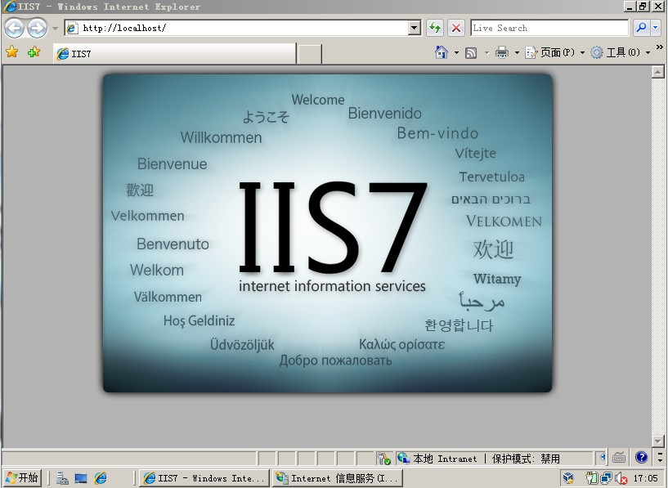
Task: Click the Print printer icon
Action: 502,53
